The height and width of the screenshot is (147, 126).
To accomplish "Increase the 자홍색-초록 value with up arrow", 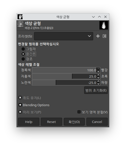I will tap(98, 75).
